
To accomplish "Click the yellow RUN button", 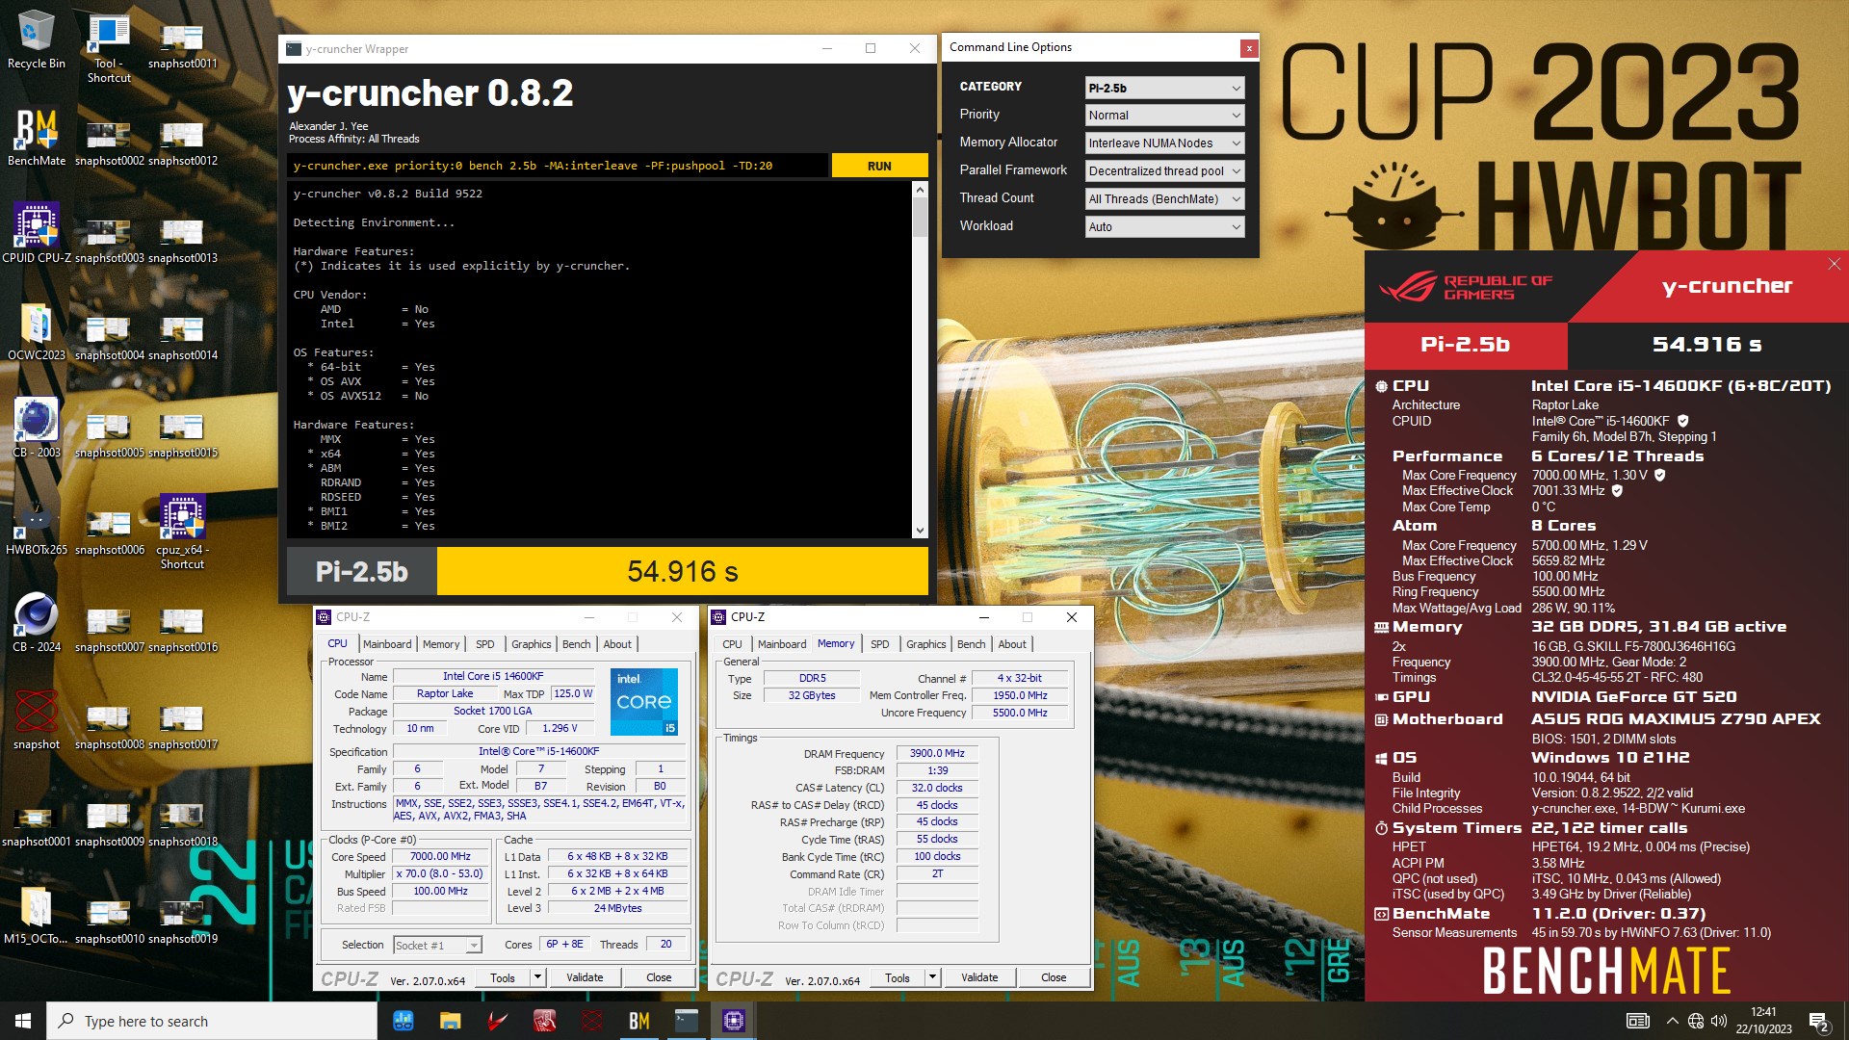I will [x=879, y=166].
